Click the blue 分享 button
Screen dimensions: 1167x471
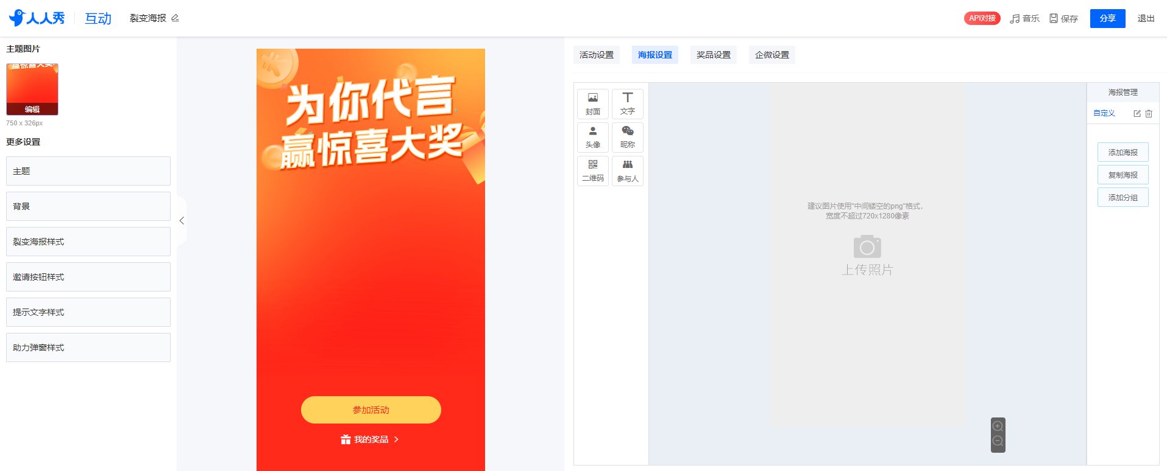pos(1107,18)
